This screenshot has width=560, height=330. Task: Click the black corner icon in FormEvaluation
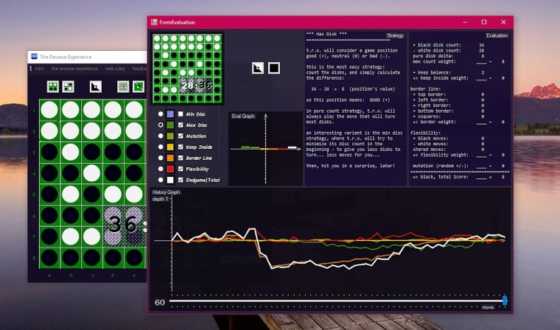tap(257, 69)
